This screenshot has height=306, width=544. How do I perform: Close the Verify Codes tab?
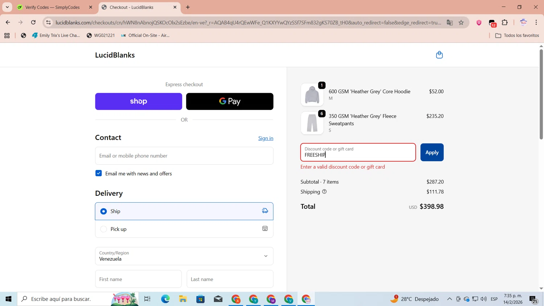[x=91, y=7]
